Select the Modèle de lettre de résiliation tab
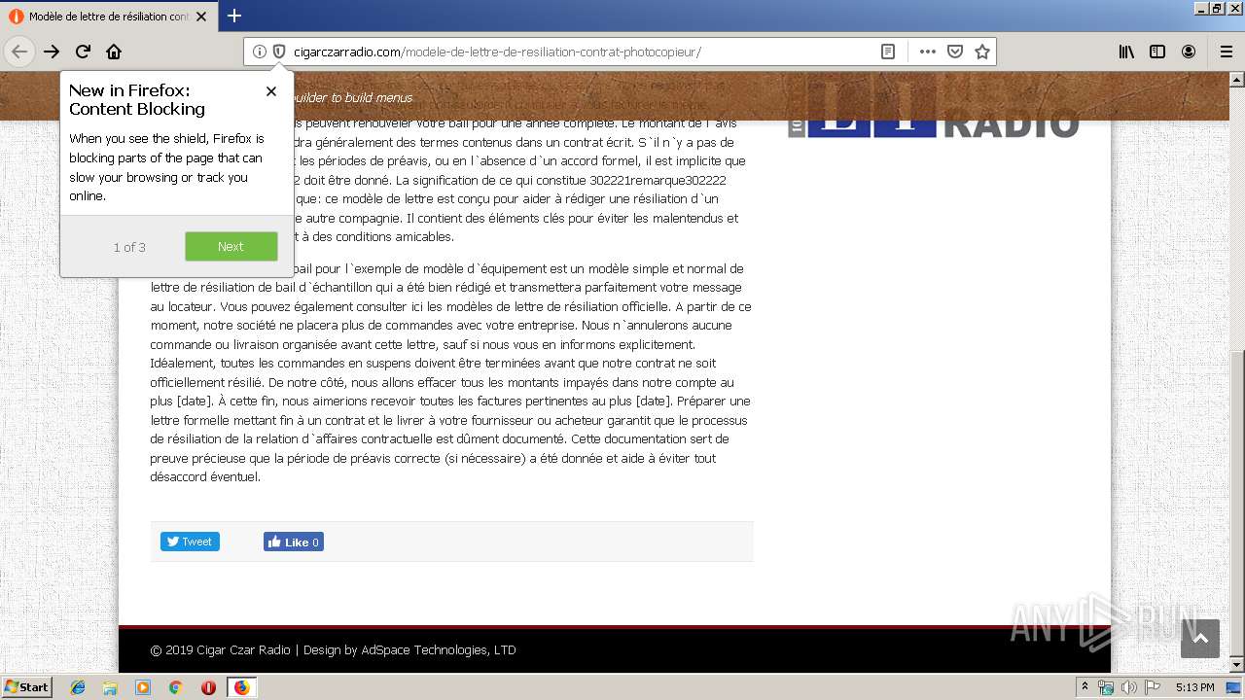 108,17
